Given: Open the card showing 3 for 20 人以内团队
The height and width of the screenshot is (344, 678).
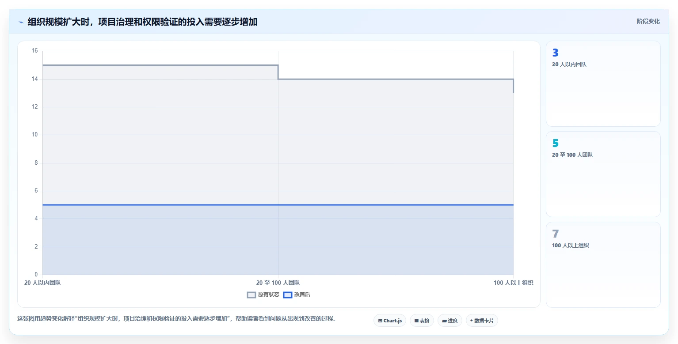Looking at the screenshot, I should click(603, 83).
